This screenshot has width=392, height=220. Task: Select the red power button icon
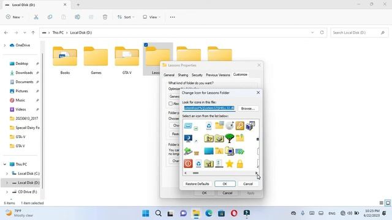point(188,164)
